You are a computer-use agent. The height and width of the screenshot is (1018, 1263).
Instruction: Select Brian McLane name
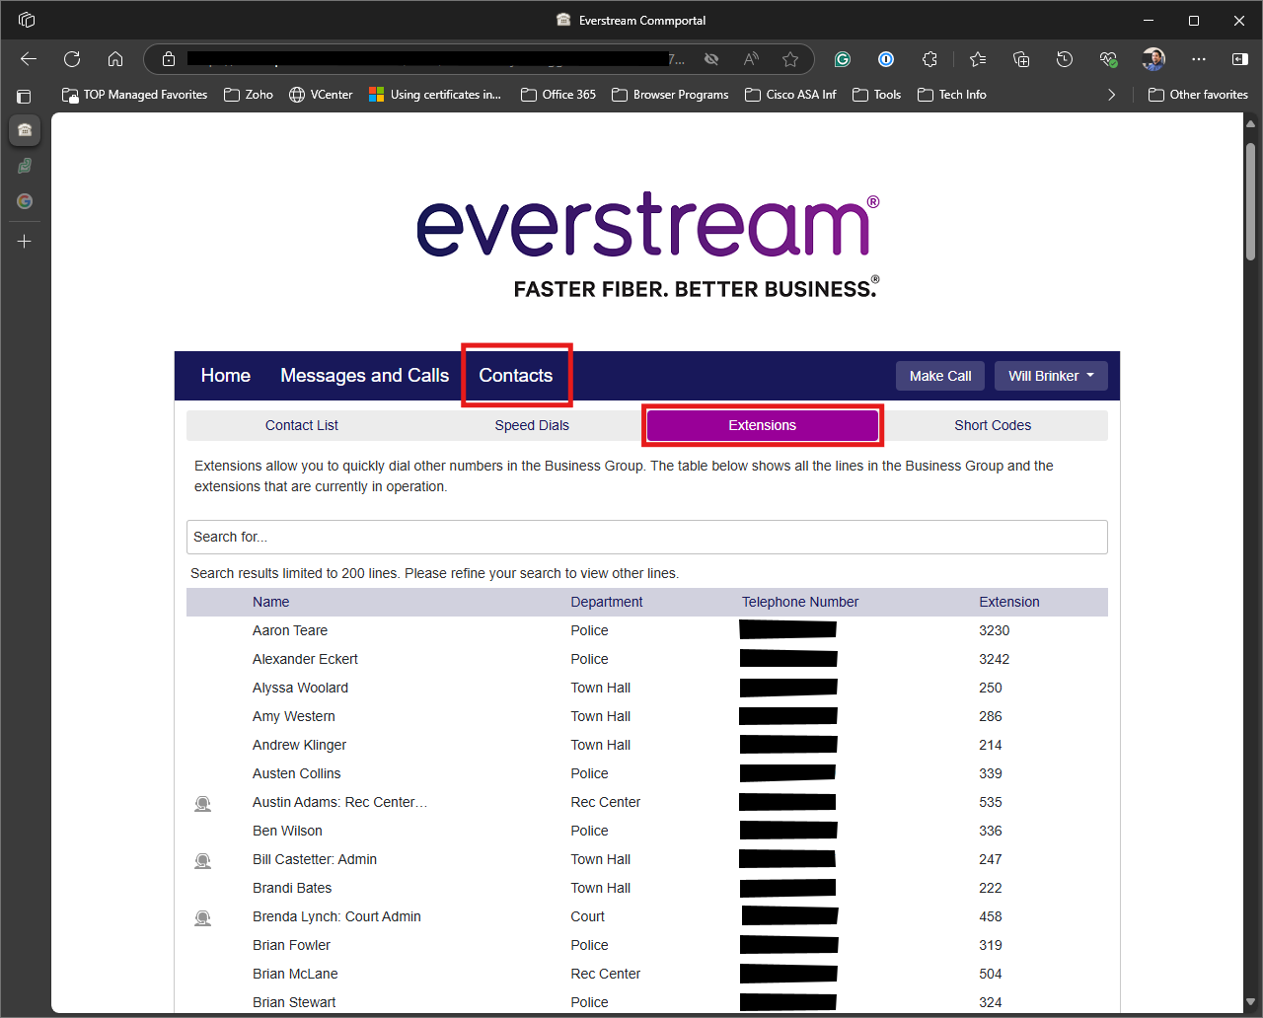(295, 974)
